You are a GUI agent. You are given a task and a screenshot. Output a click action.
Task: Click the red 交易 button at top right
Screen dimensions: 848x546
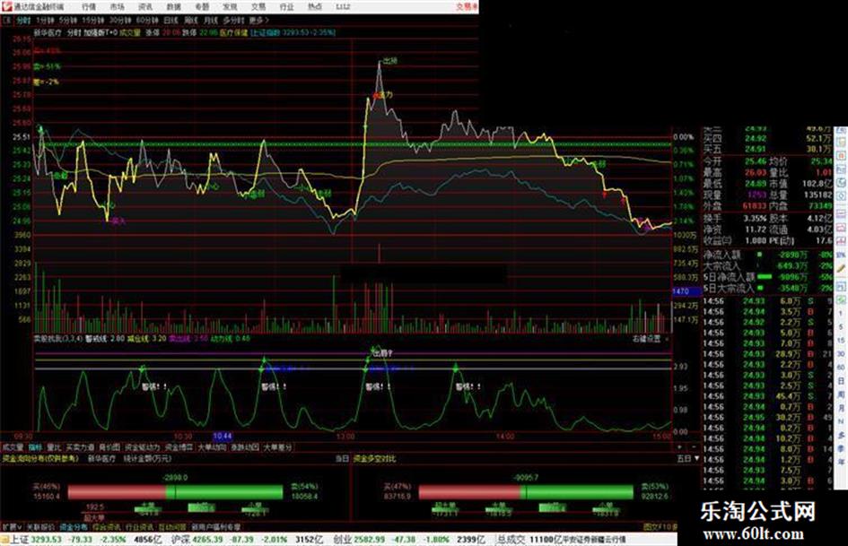tap(467, 6)
